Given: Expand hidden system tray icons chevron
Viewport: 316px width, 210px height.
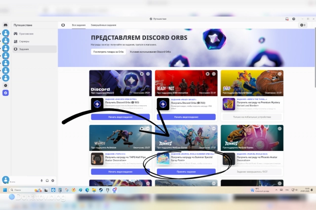Looking at the screenshot, I should tap(276, 190).
